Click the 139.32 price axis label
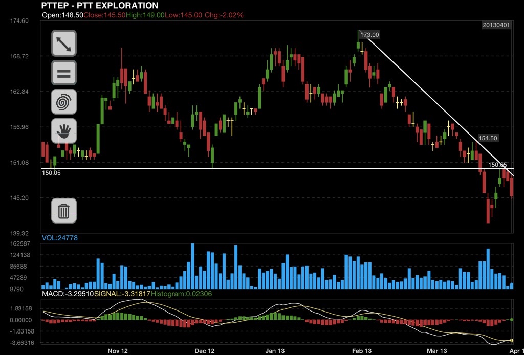The height and width of the screenshot is (355, 524). 19,233
